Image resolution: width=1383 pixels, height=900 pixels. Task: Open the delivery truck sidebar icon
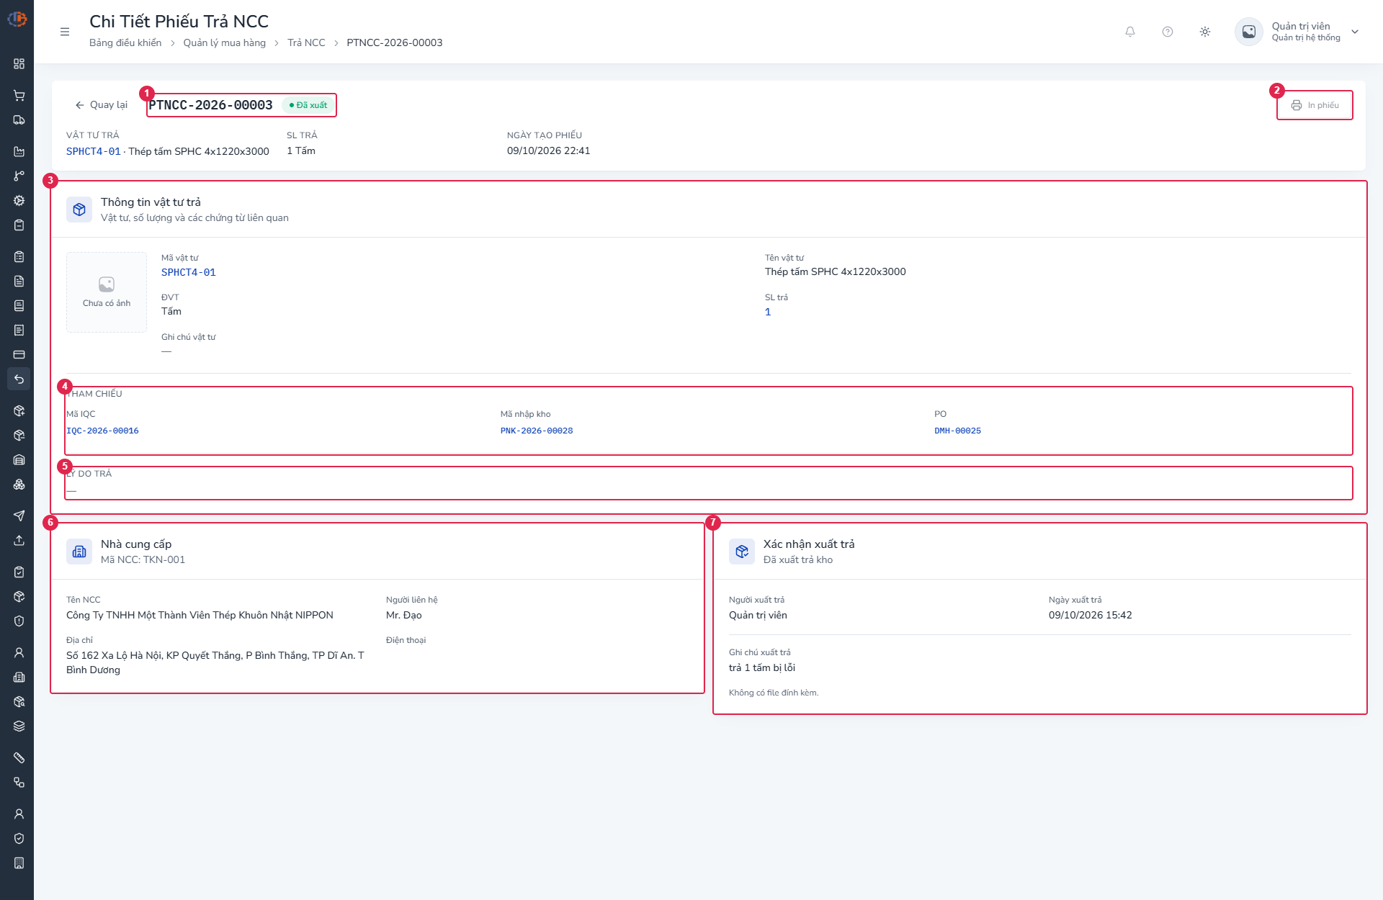tap(19, 120)
